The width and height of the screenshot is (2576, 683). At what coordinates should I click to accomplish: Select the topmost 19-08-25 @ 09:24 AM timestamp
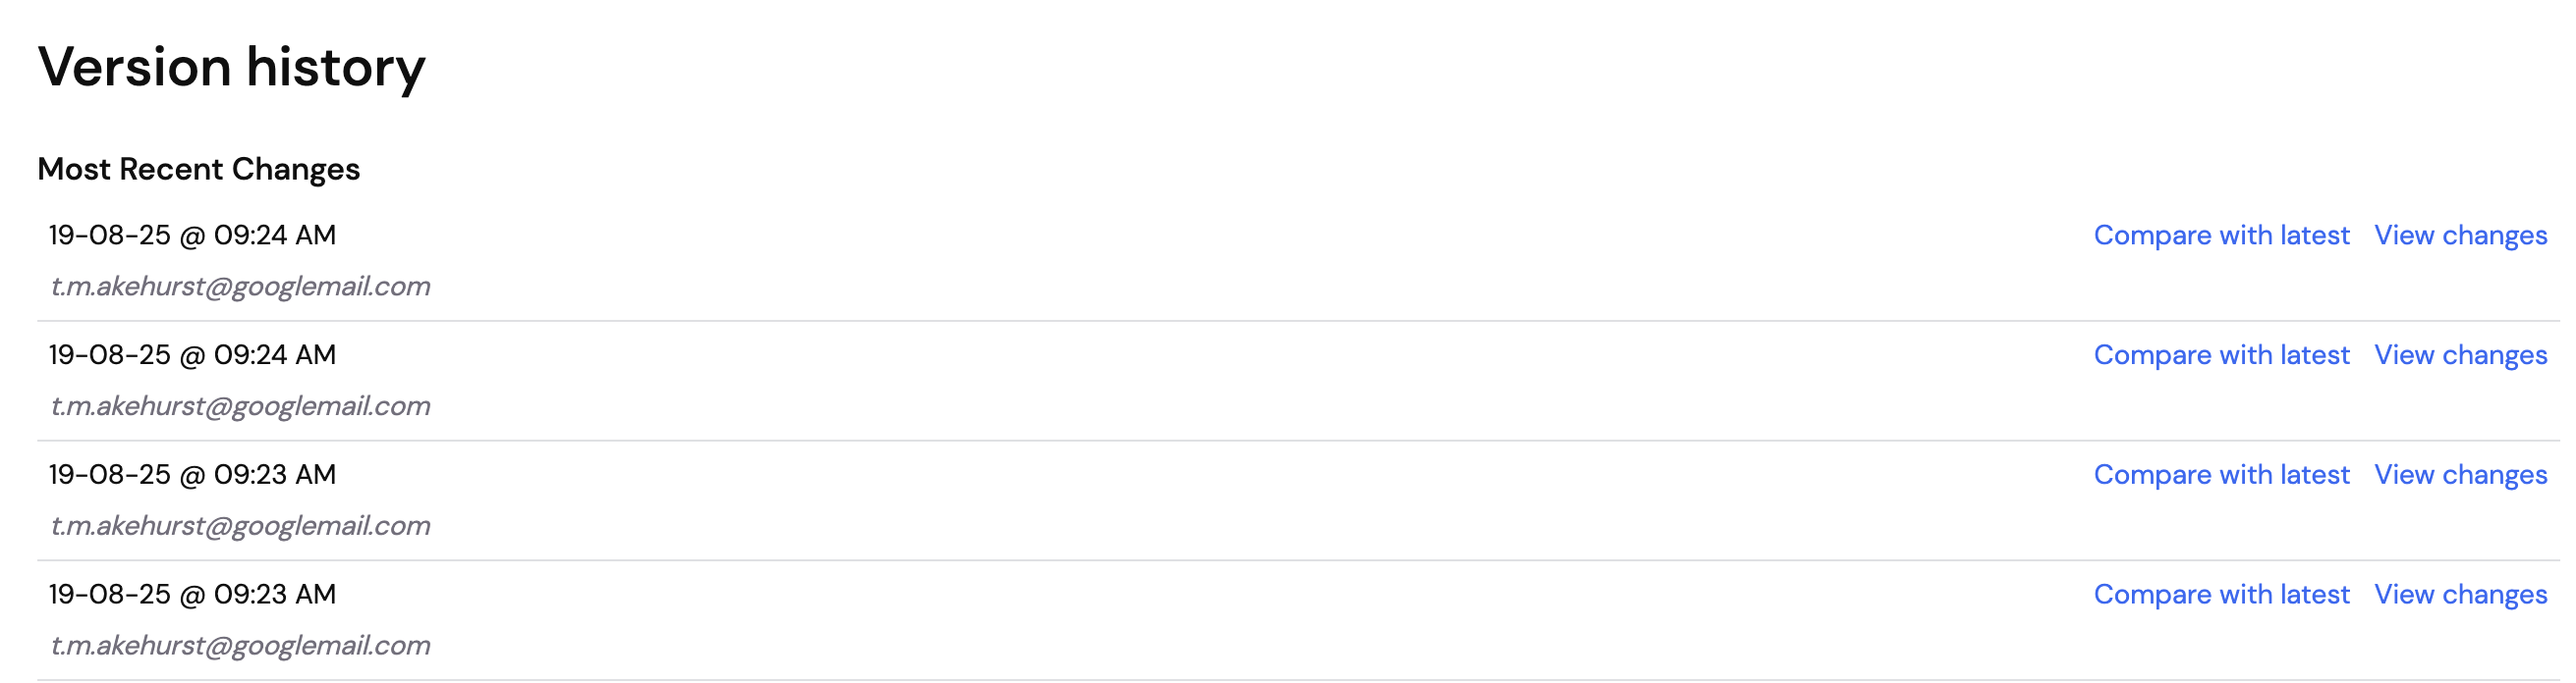coord(192,236)
